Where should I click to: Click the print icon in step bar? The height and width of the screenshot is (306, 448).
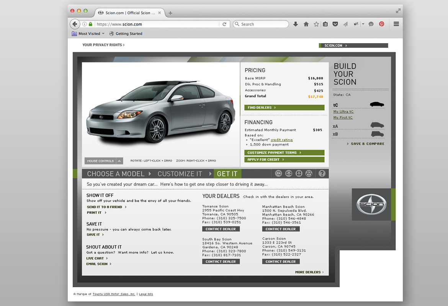tap(309, 173)
